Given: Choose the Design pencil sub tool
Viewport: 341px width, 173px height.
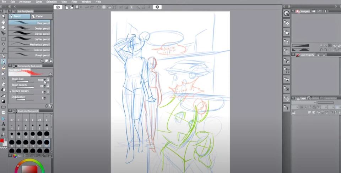Looking at the screenshot, I should click(29, 28).
